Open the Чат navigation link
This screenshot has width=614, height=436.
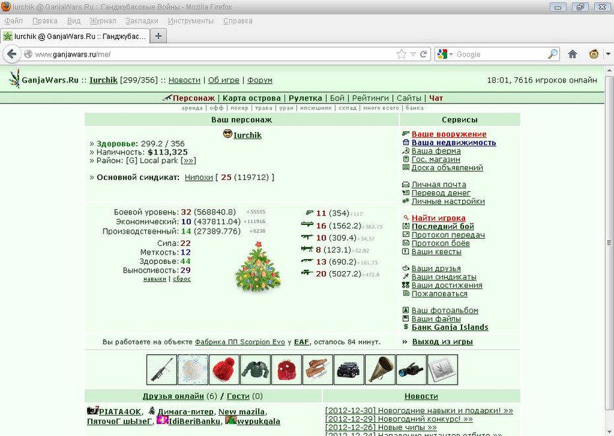coord(436,98)
